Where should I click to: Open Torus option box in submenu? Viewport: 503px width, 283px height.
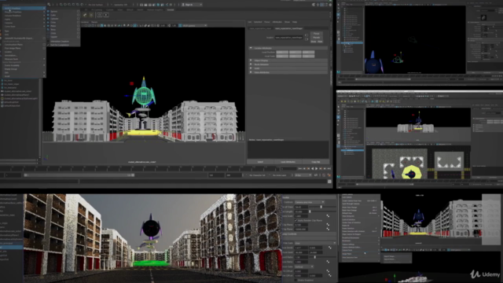click(79, 30)
